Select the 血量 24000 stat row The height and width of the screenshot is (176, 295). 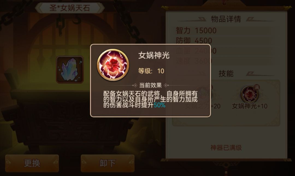click(225, 51)
